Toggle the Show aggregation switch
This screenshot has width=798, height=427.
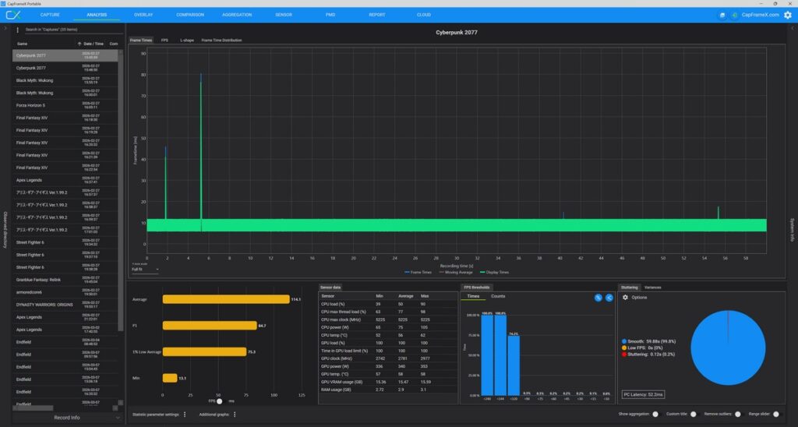[x=655, y=415]
